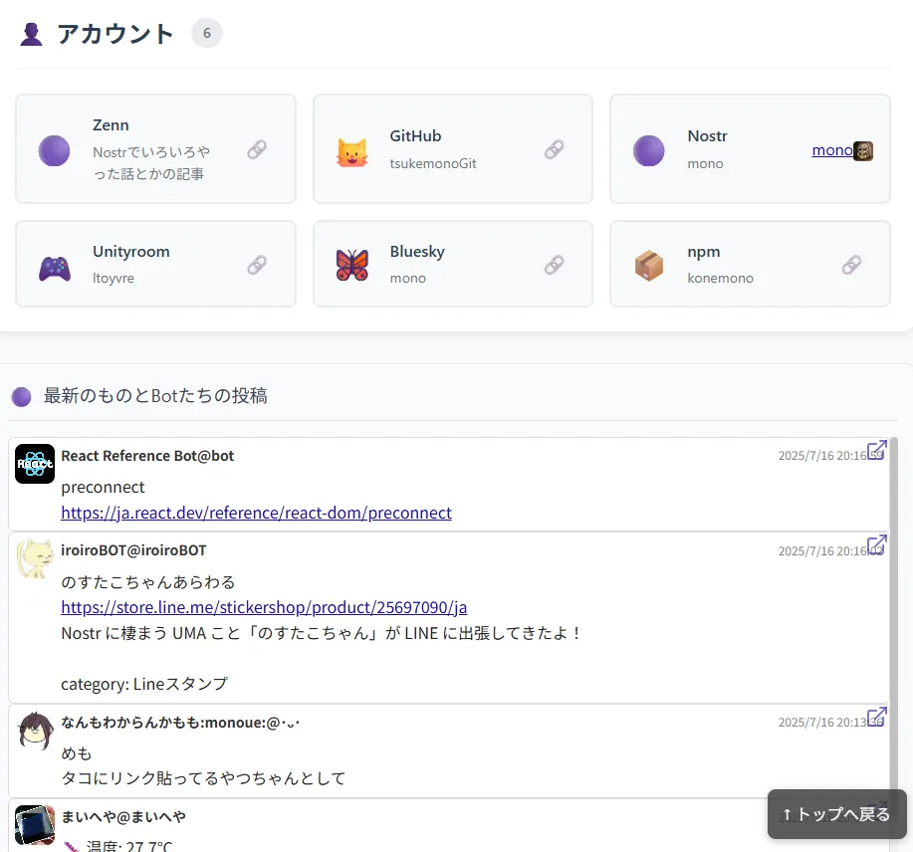Click the account person icon in the header

pyautogui.click(x=30, y=33)
